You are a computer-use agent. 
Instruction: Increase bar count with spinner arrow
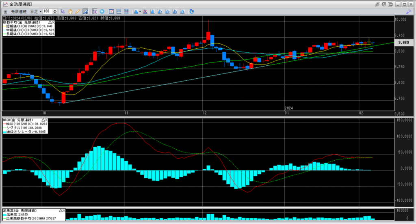point(55,10)
